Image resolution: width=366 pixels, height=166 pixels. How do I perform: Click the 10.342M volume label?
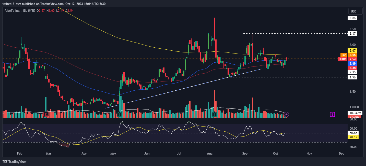click(355, 113)
